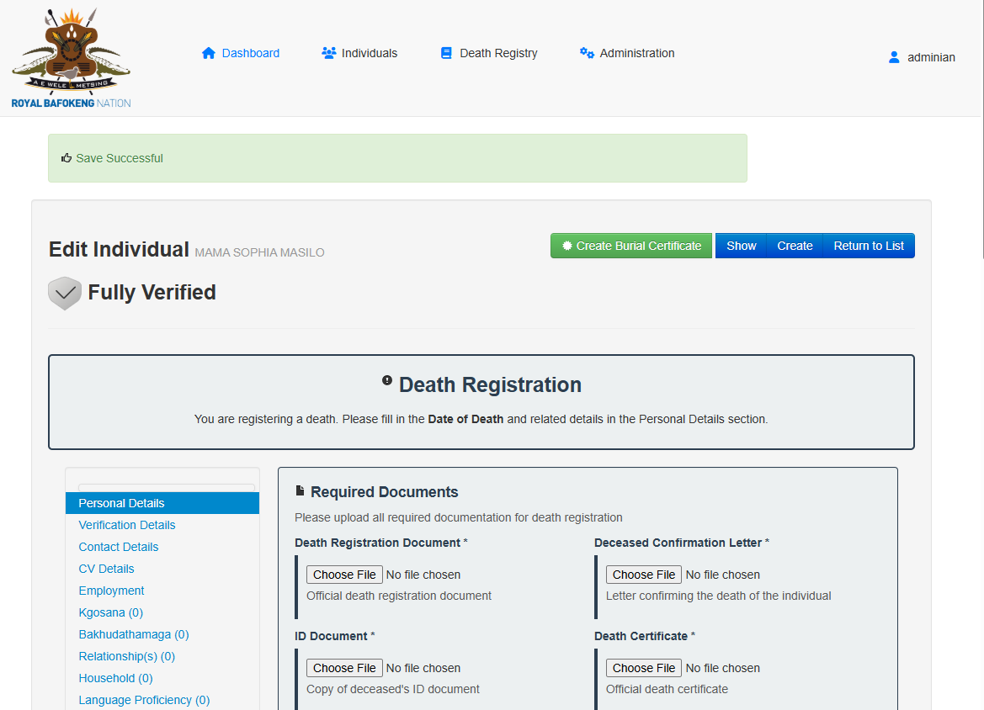Open the Administration menu
Viewport: 984px width, 710px height.
pyautogui.click(x=636, y=53)
